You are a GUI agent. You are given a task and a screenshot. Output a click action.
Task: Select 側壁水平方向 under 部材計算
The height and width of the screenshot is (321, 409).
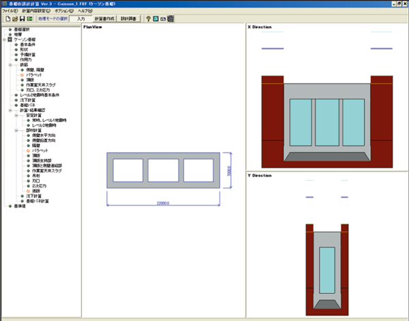44,136
